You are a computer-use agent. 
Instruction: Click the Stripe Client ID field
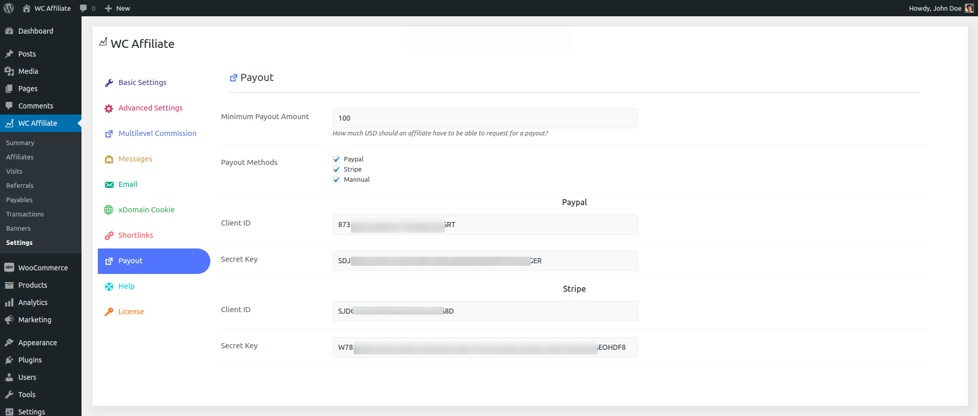coord(485,311)
